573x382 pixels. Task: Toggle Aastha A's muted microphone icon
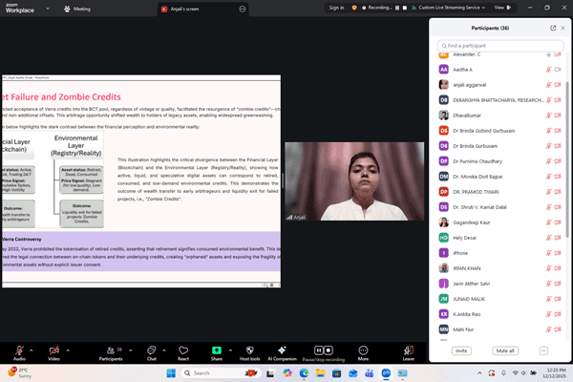[x=548, y=70]
